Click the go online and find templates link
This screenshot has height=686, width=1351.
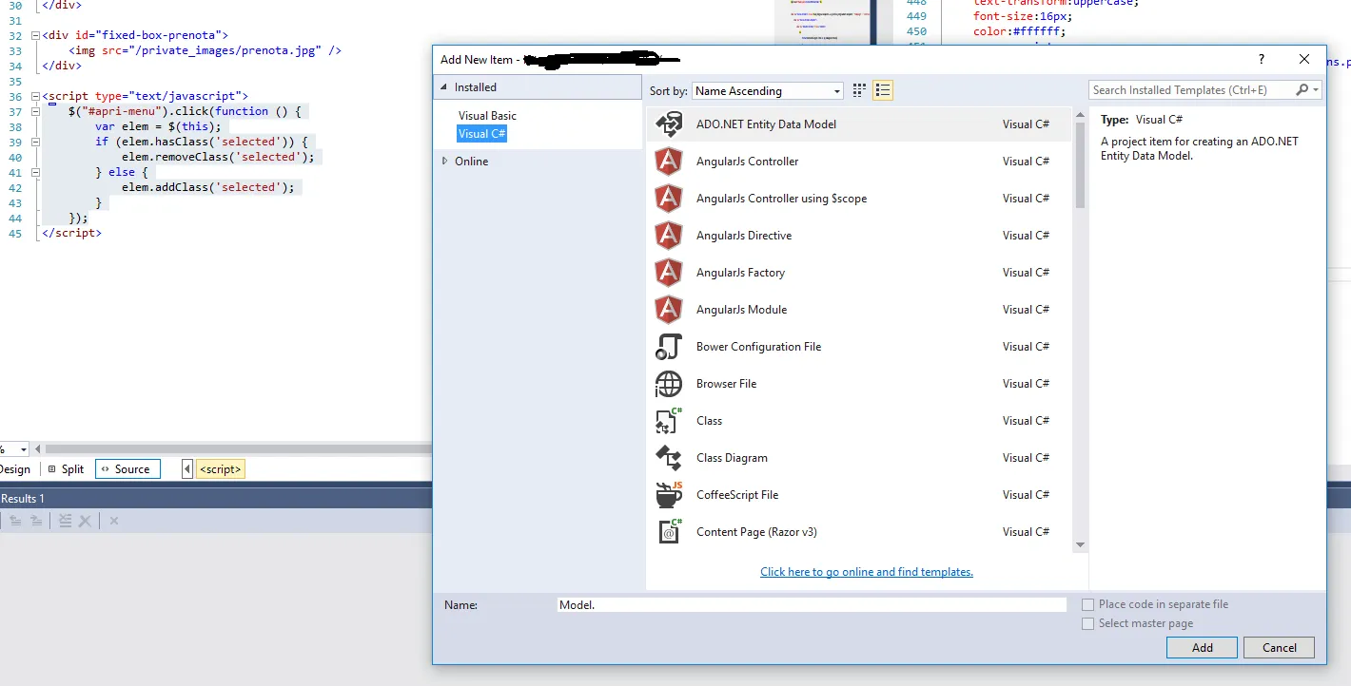pos(867,572)
